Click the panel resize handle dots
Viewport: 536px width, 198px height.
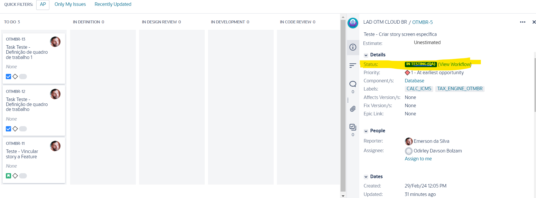(348, 100)
